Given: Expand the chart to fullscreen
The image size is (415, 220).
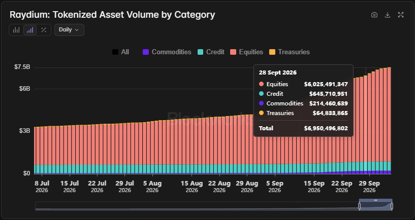Looking at the screenshot, I should point(401,15).
